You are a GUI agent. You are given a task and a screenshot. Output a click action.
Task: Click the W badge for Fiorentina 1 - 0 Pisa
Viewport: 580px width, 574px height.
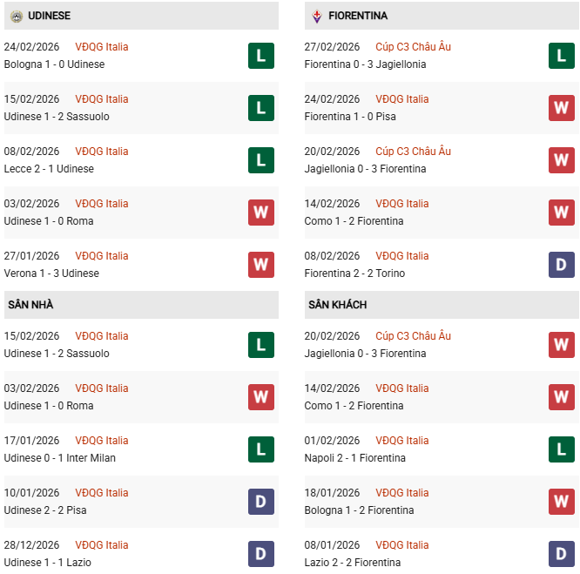561,108
